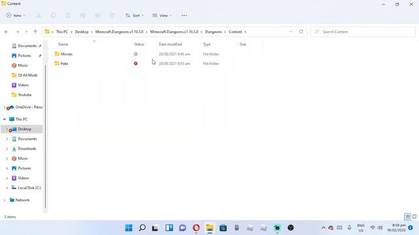Open Task View on taskbar
This screenshot has width=419, height=235.
click(155, 228)
